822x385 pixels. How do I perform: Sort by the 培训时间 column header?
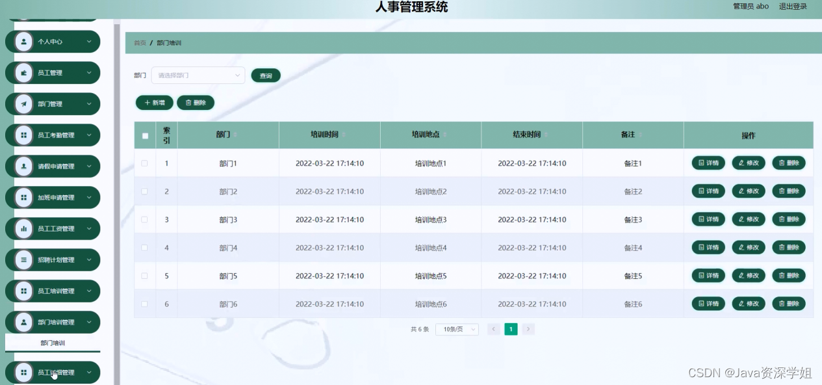pyautogui.click(x=329, y=135)
